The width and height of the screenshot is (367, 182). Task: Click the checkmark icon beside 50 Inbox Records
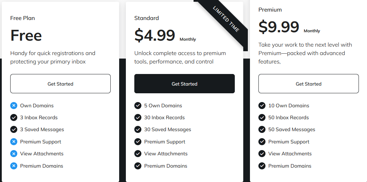(x=262, y=117)
